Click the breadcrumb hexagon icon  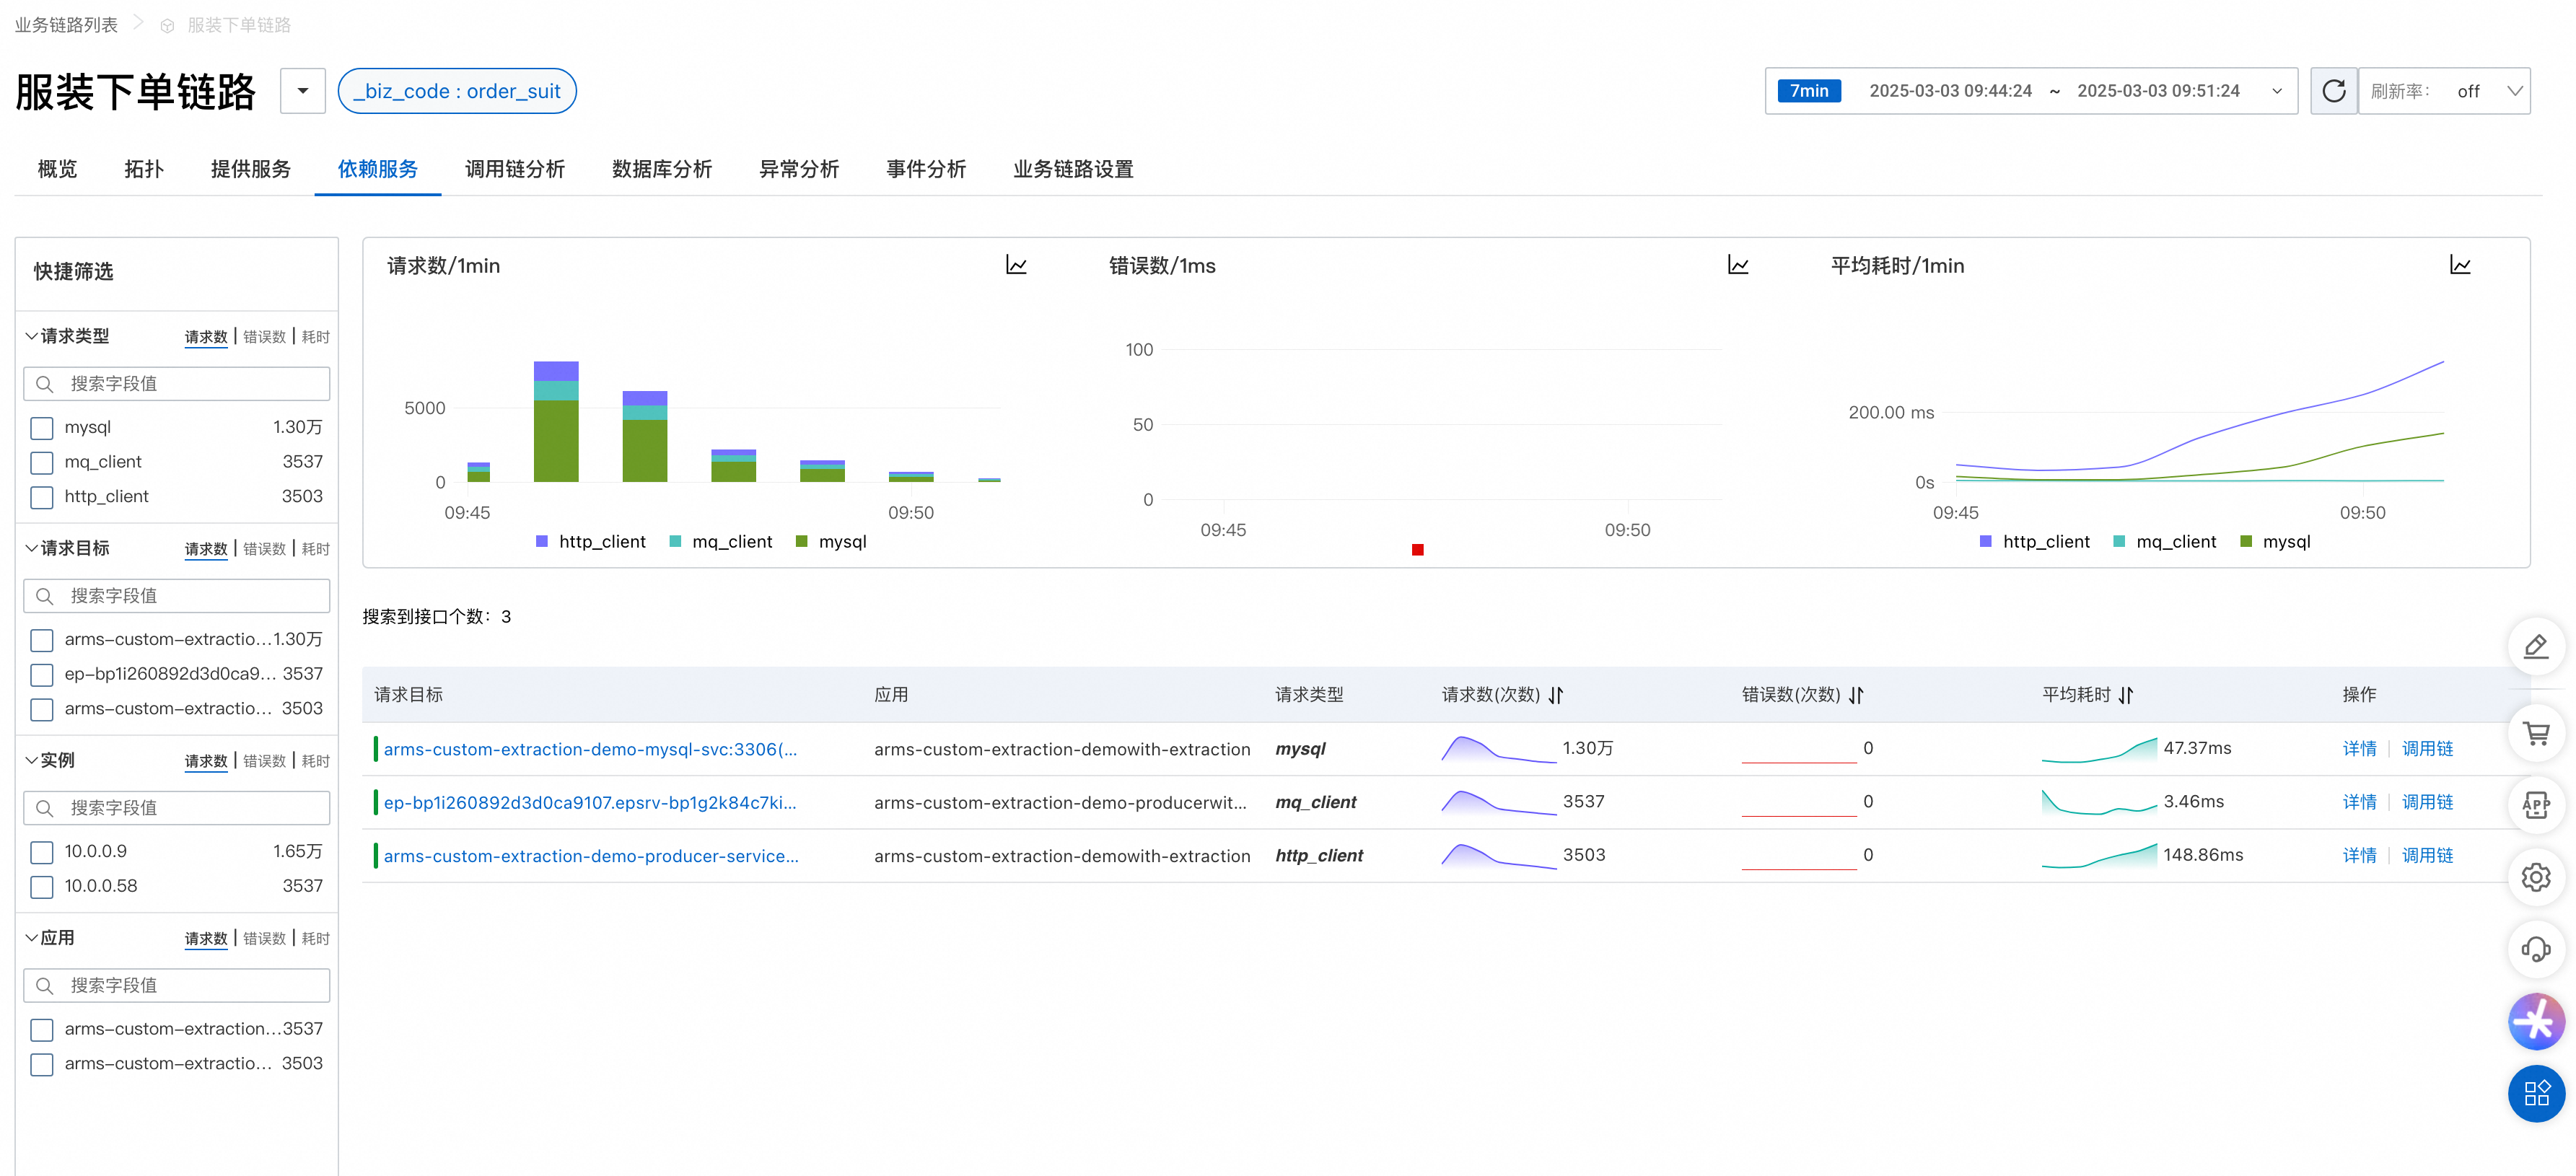(167, 26)
